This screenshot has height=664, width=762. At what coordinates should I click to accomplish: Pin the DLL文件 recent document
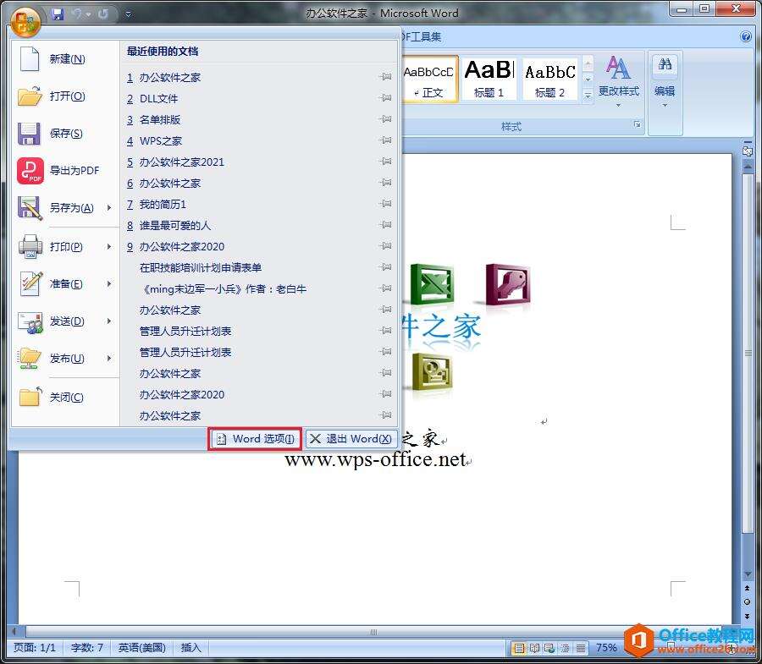[386, 98]
